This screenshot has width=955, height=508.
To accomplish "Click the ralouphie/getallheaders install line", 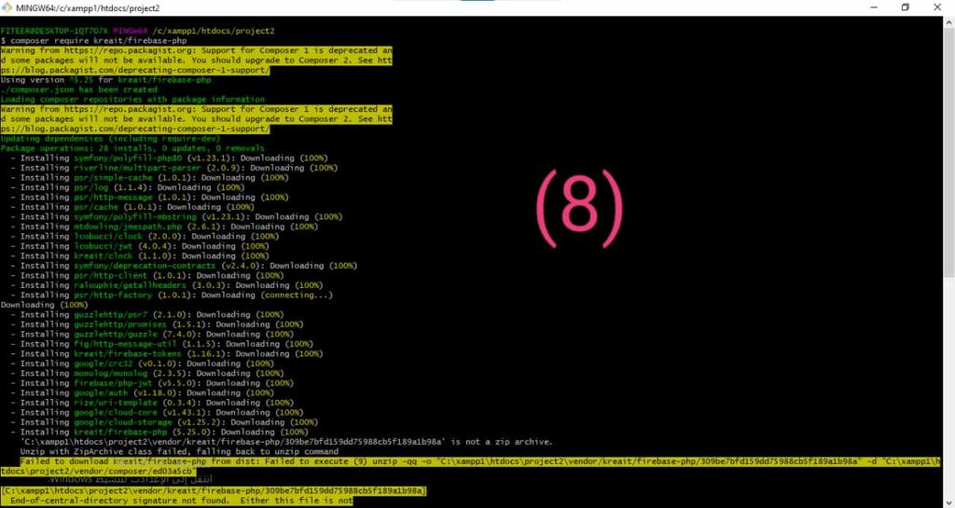I will (166, 284).
